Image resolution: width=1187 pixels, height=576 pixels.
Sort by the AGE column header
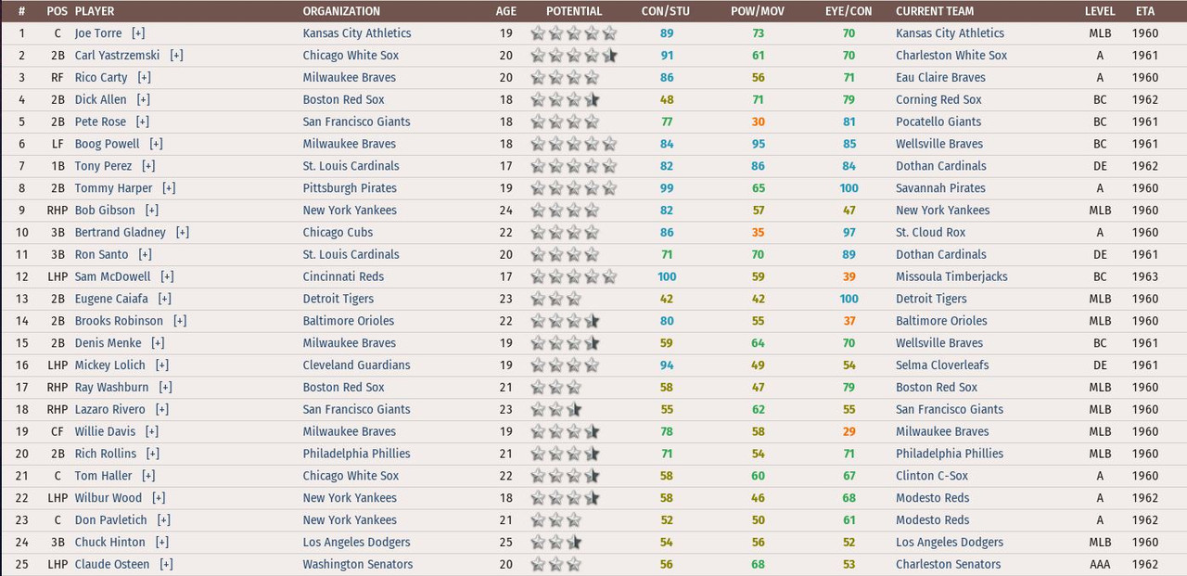click(506, 11)
